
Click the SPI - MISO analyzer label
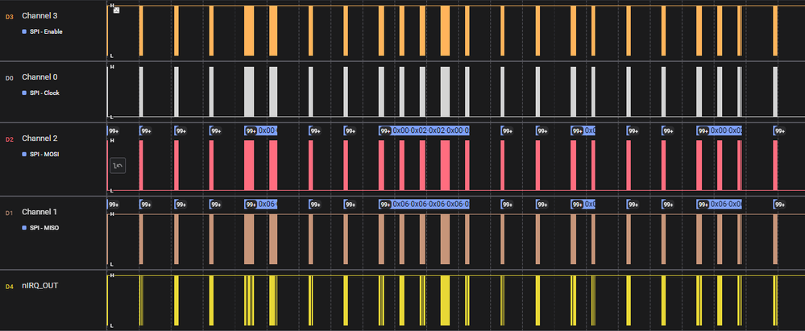coord(44,228)
